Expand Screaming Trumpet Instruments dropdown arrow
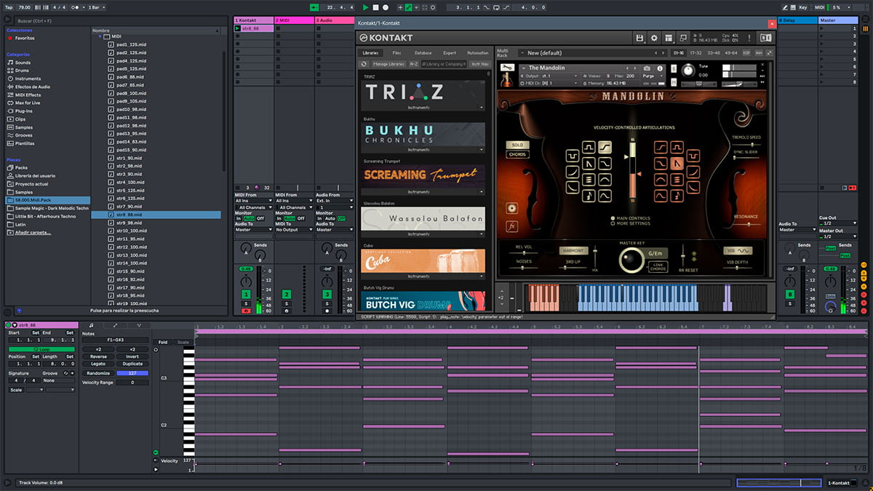This screenshot has height=491, width=873. click(x=481, y=192)
